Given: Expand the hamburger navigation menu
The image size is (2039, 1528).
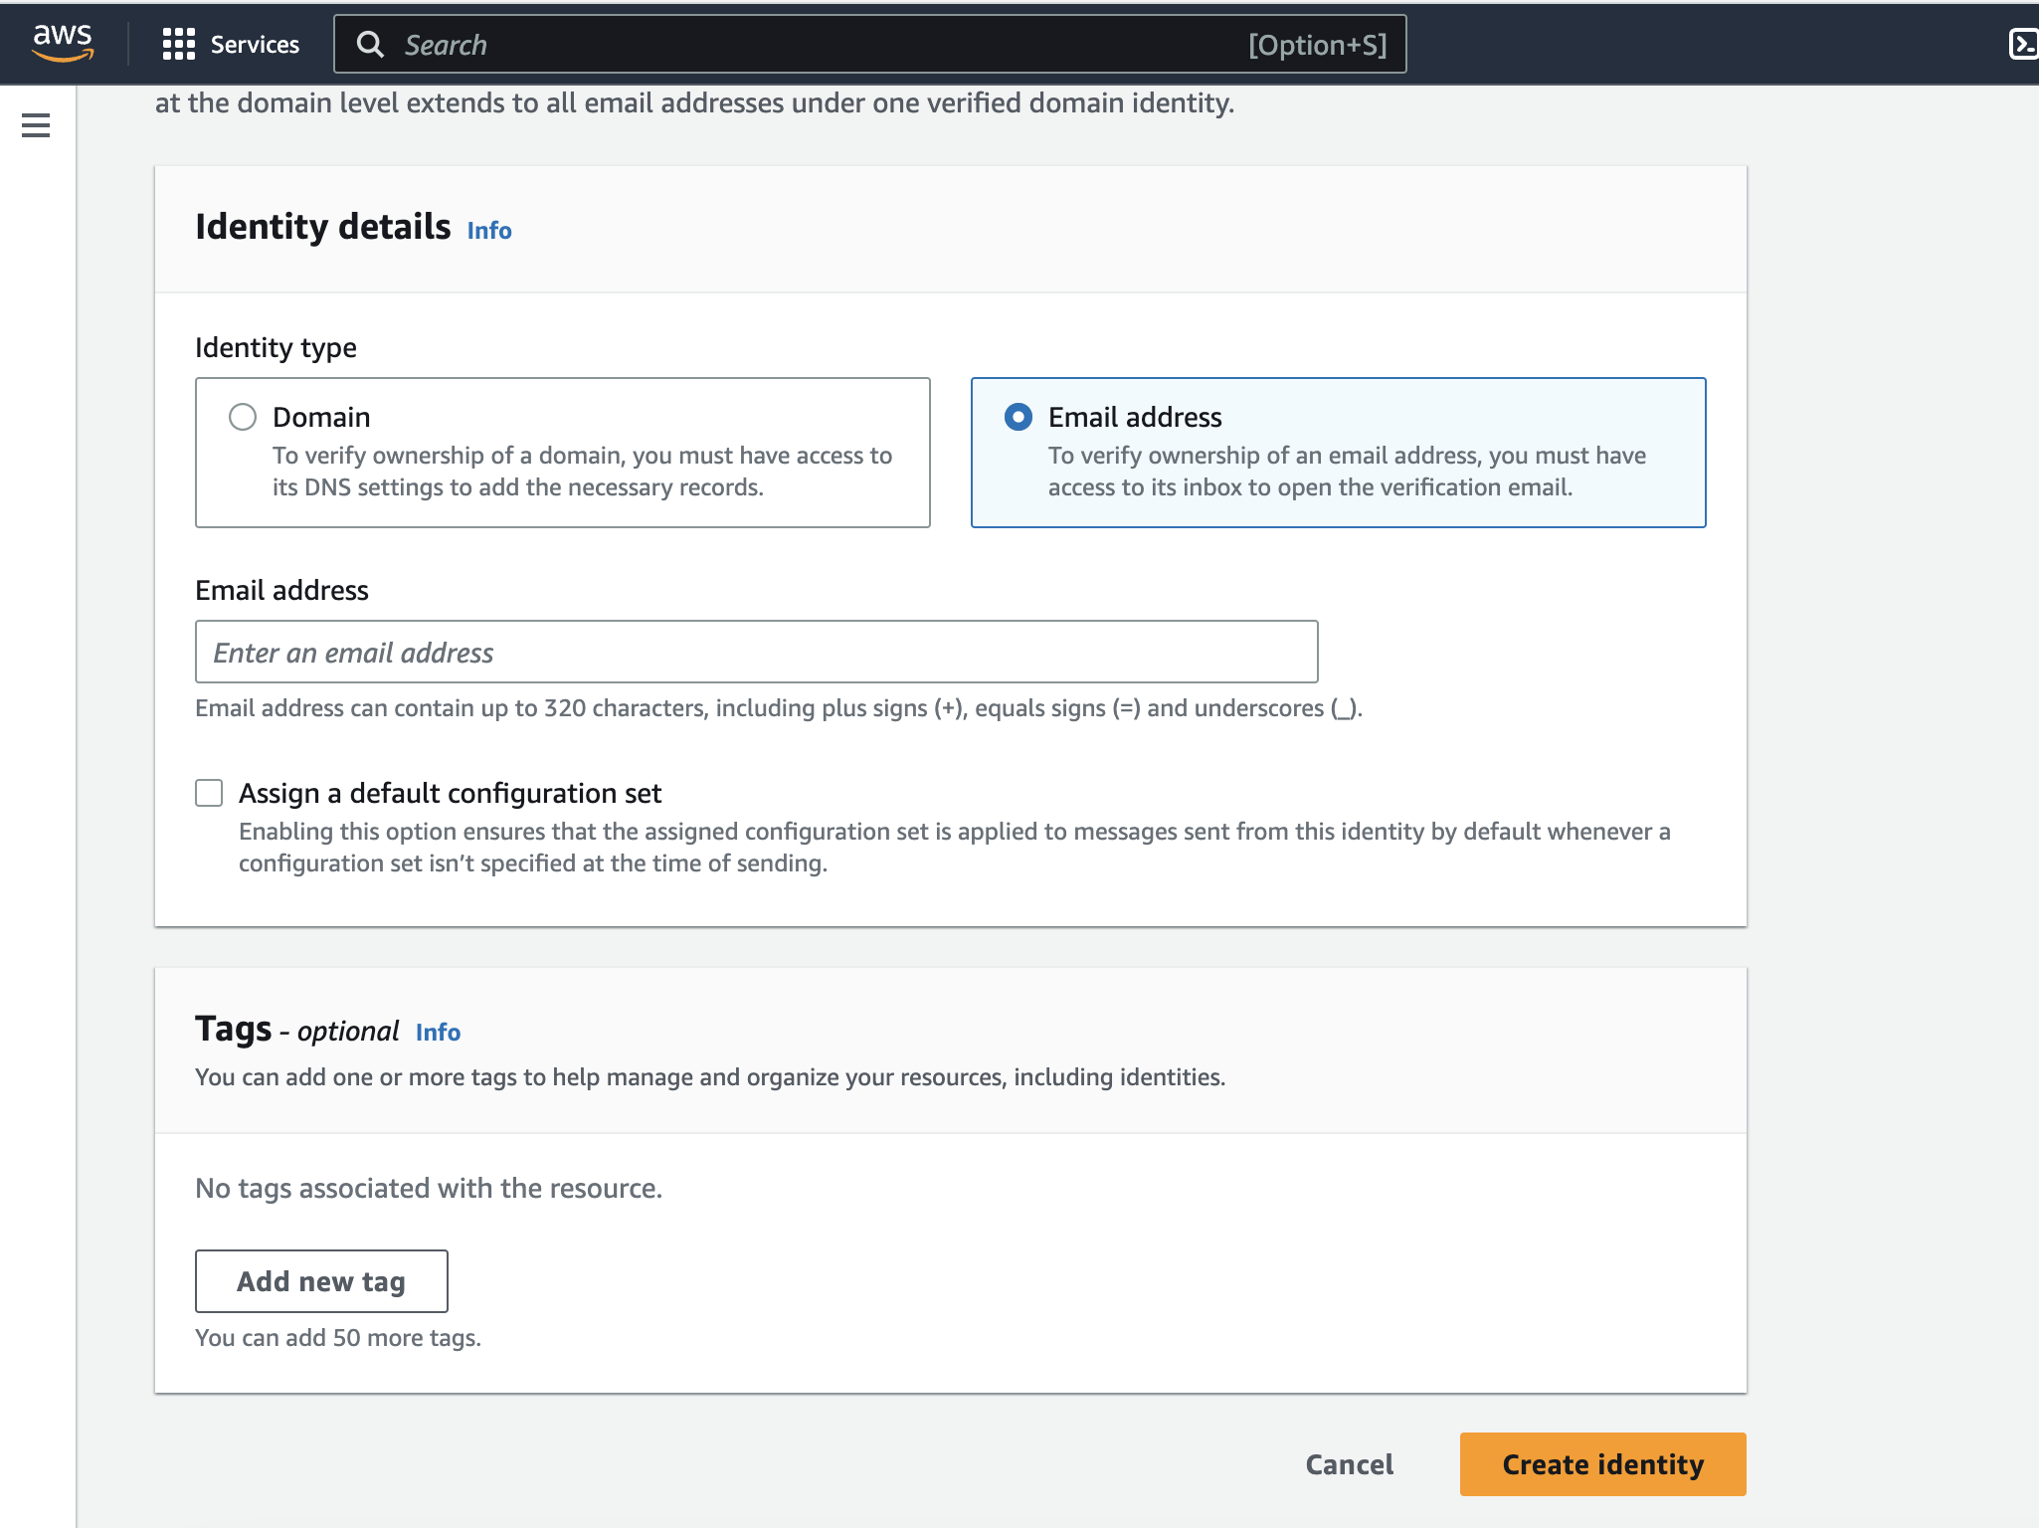Looking at the screenshot, I should [x=36, y=125].
